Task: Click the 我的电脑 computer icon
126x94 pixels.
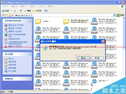Action: 6,68
